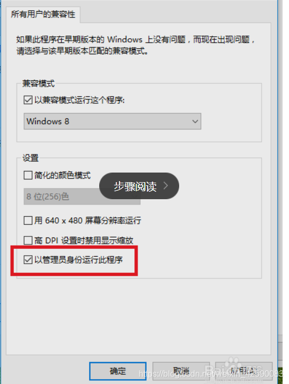The width and height of the screenshot is (289, 384).
Task: Click the 设置 group box title
Action: (x=30, y=158)
